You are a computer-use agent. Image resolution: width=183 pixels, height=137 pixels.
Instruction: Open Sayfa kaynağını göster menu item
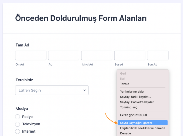136,123
